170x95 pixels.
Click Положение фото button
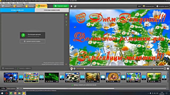tap(148, 6)
